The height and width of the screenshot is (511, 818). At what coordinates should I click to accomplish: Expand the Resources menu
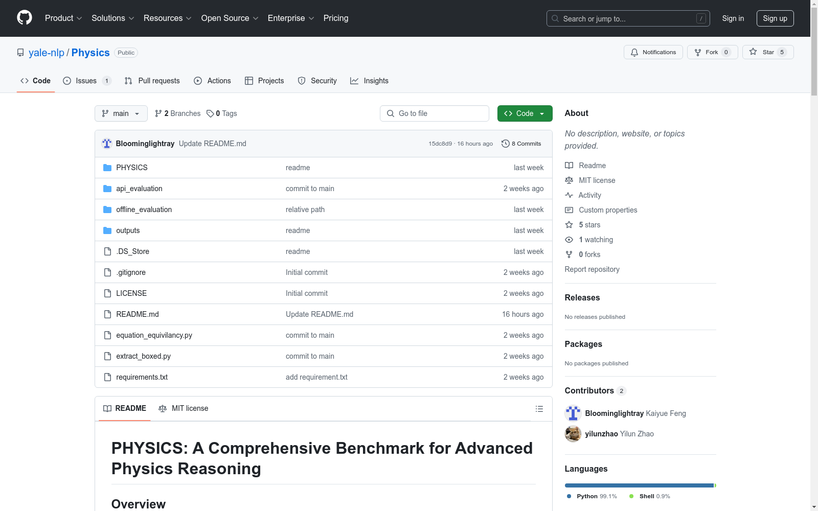pyautogui.click(x=168, y=18)
